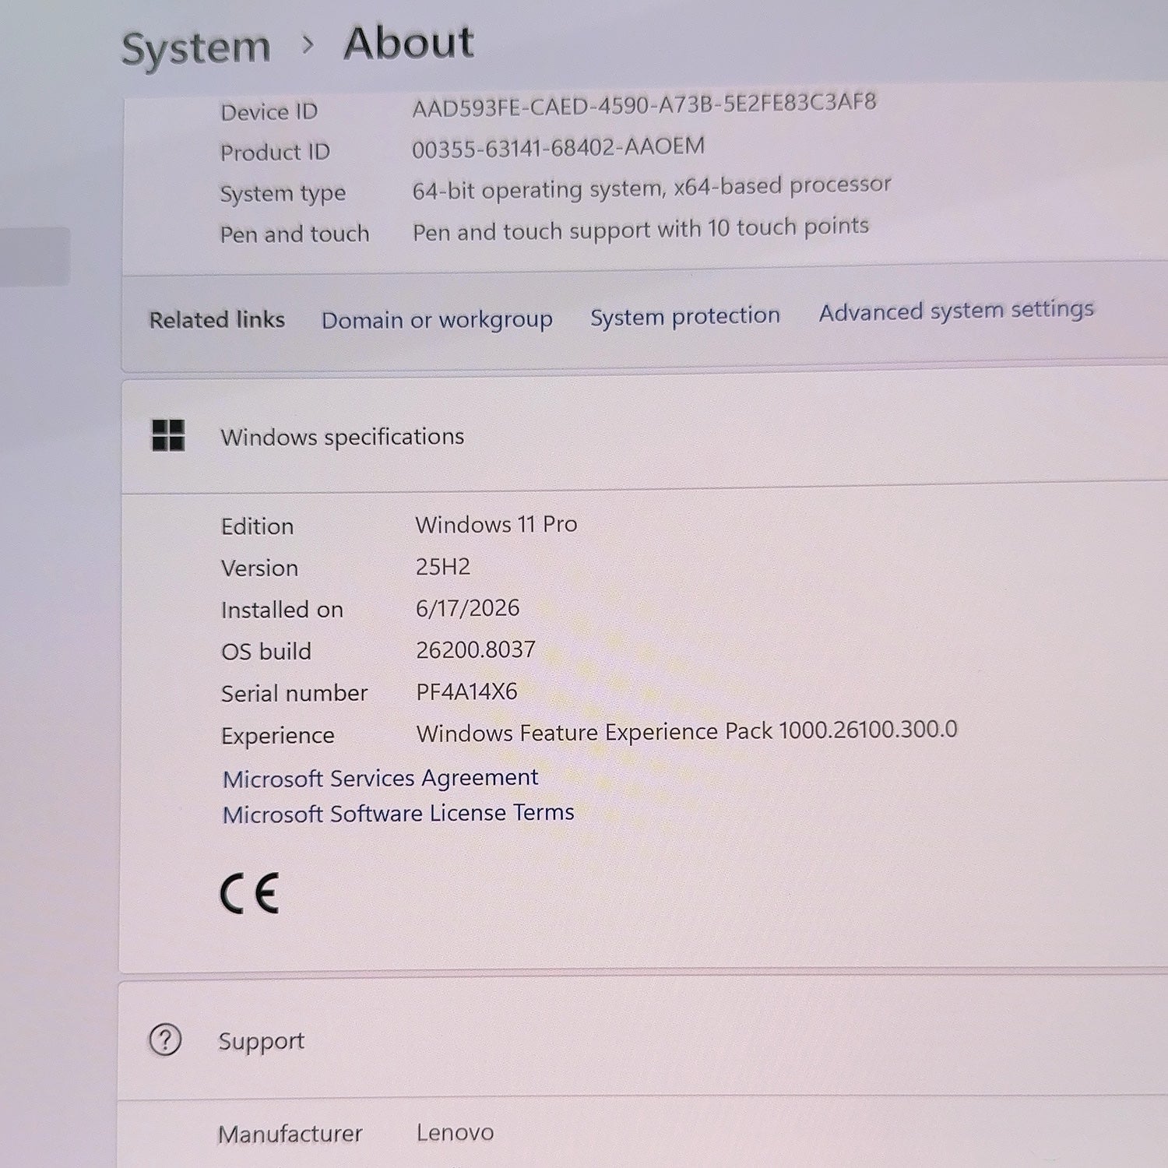
Task: Open the System protection link
Action: coord(685,316)
